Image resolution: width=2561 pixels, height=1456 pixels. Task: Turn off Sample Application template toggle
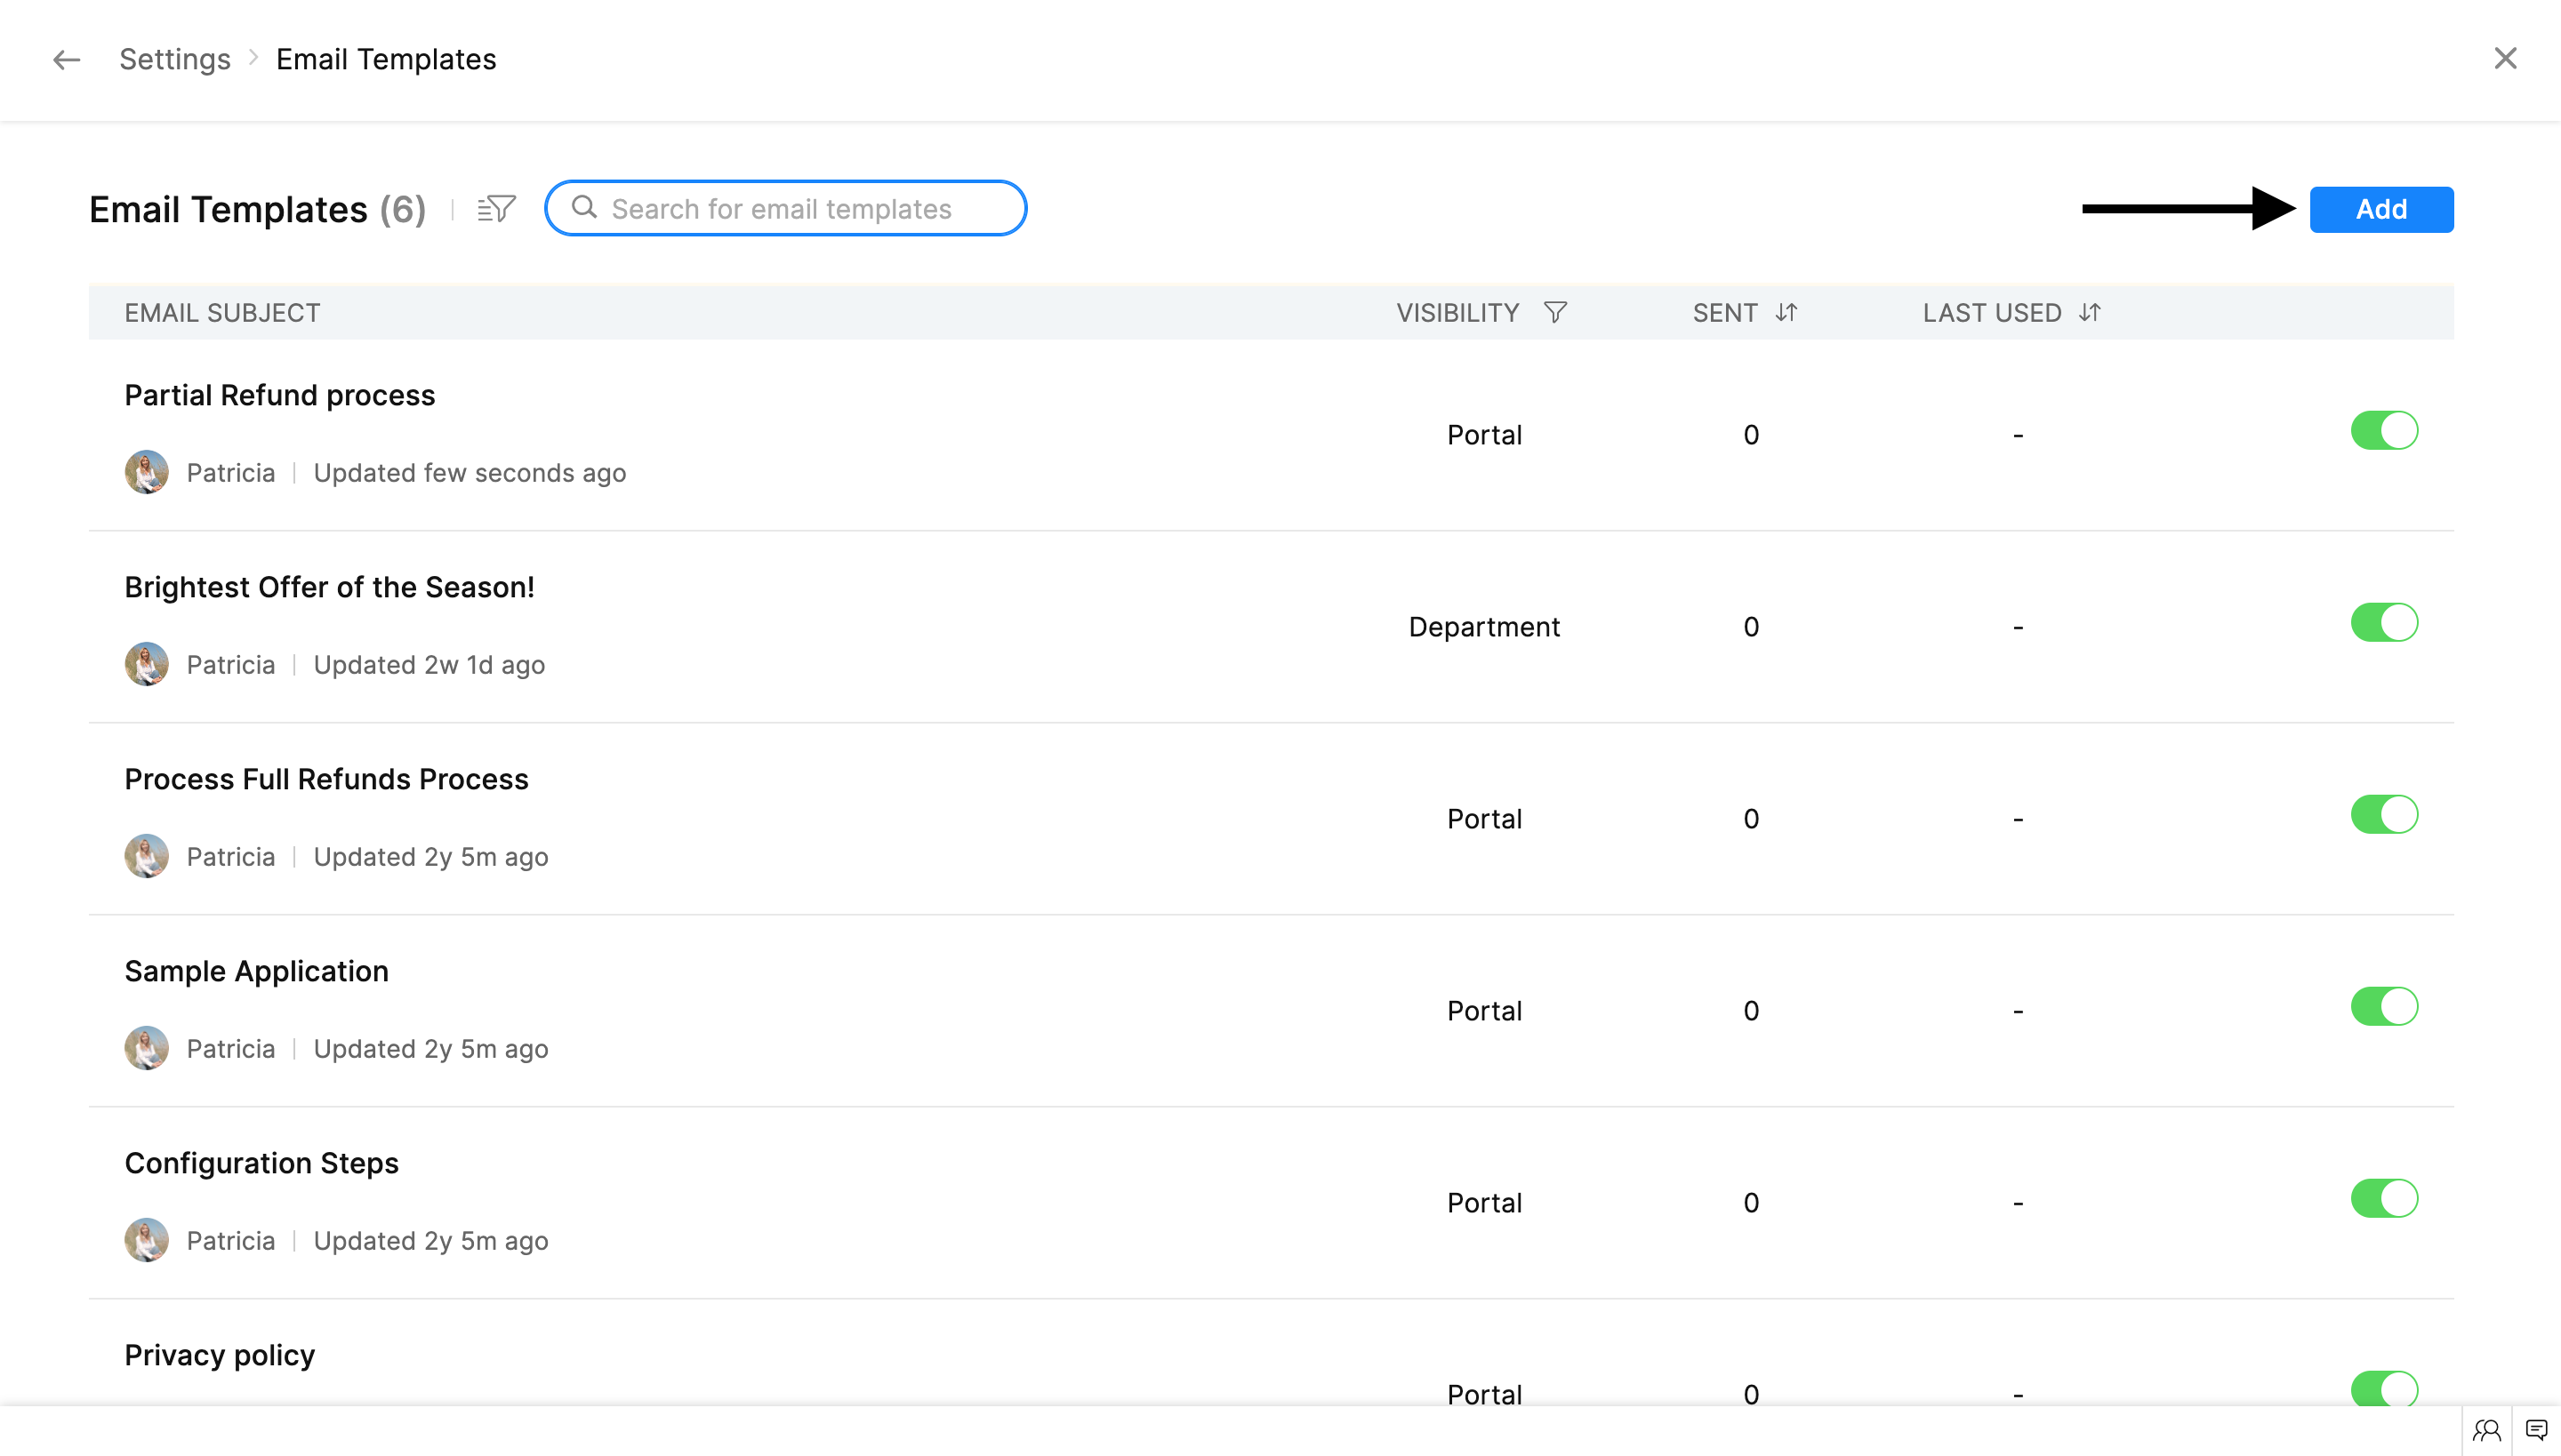point(2384,1007)
